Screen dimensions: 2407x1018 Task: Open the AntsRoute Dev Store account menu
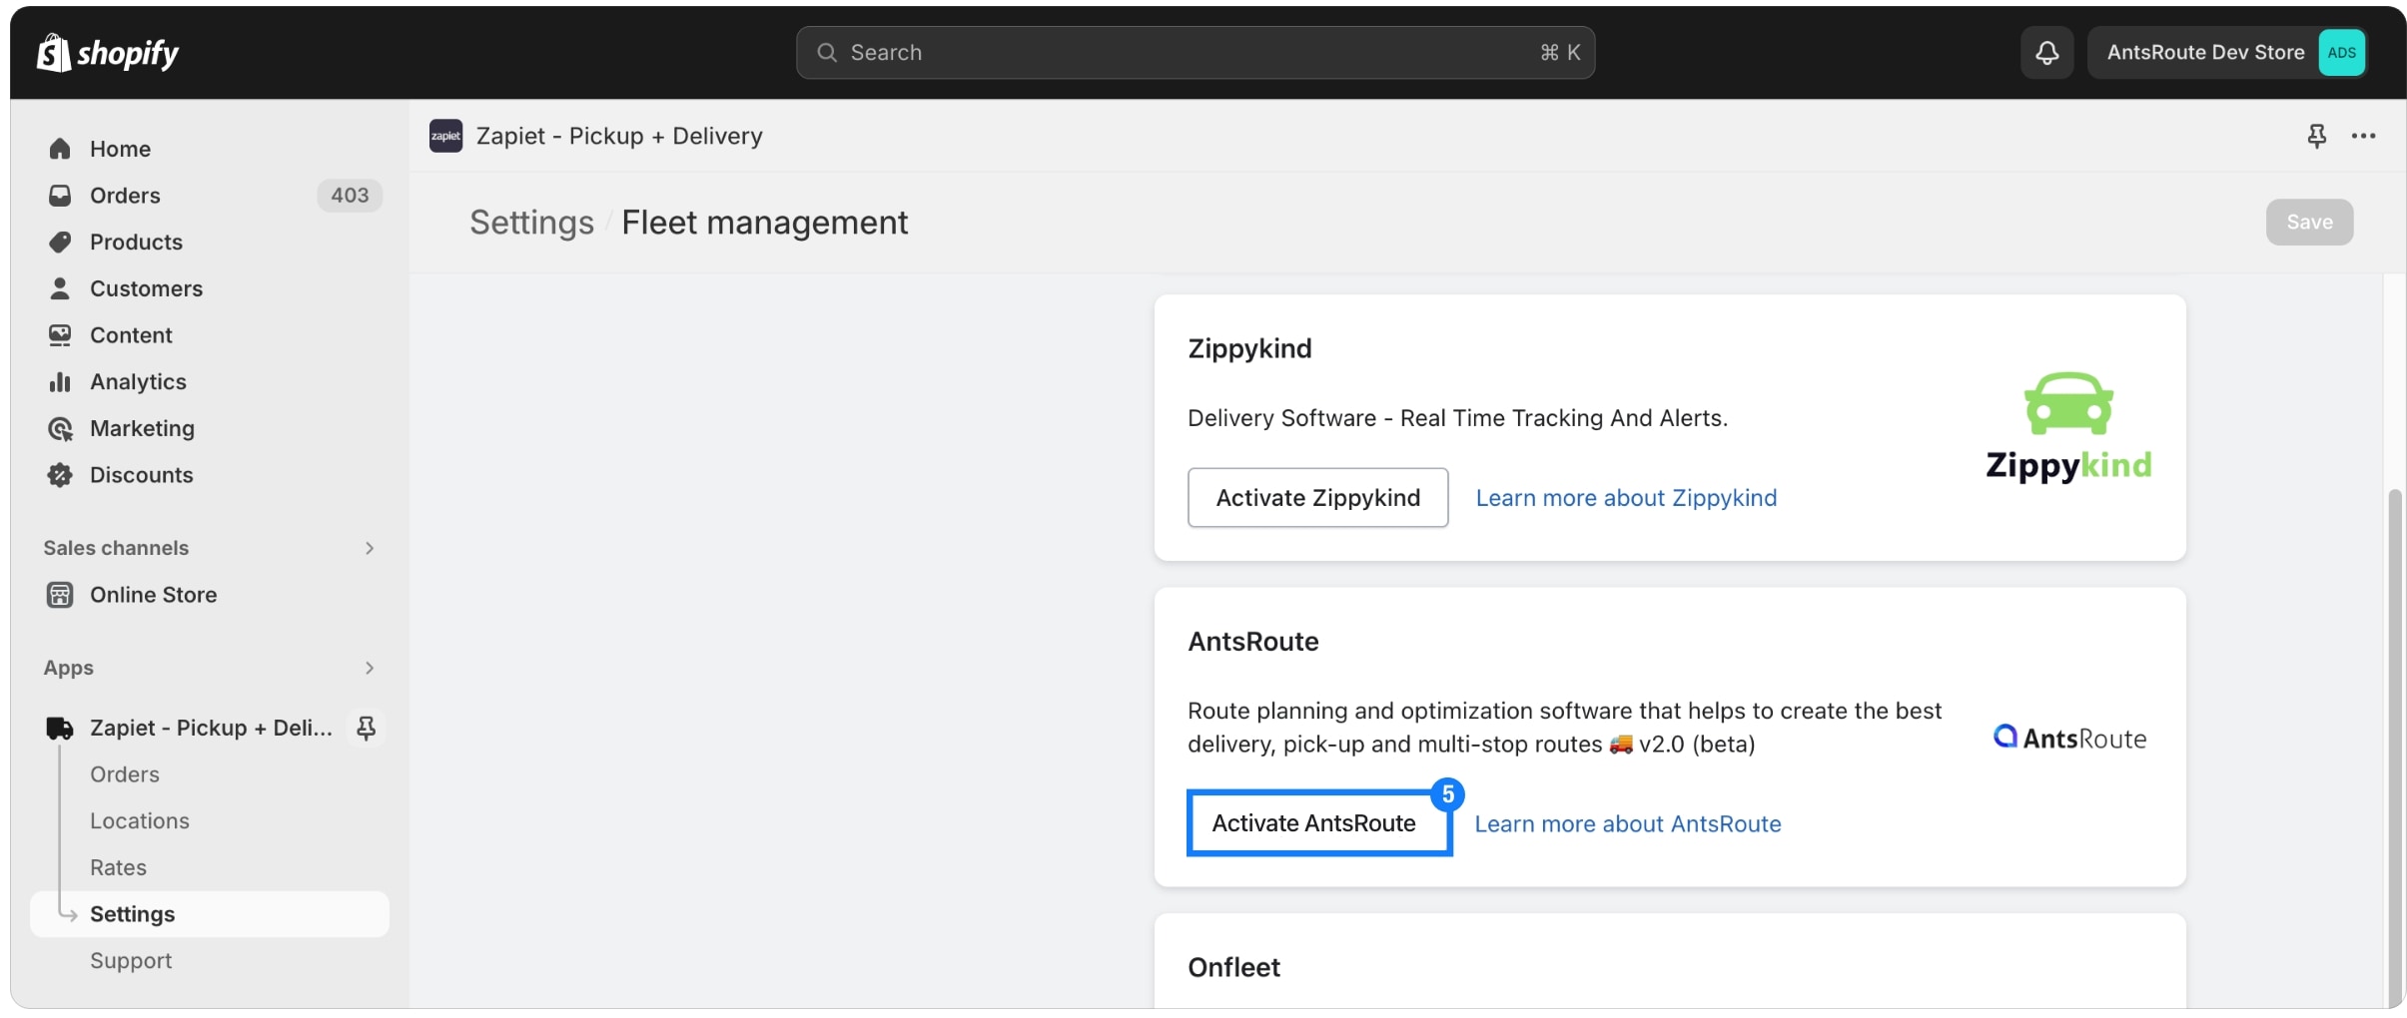pyautogui.click(x=2226, y=52)
